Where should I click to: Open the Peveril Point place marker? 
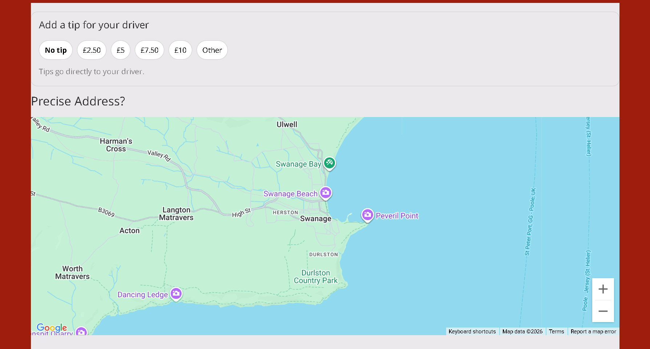[367, 215]
